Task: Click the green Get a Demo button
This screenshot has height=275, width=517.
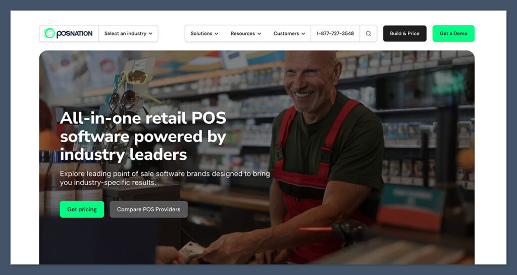Action: pyautogui.click(x=453, y=33)
